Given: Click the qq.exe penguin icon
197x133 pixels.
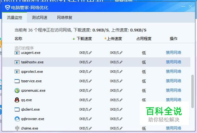Looking at the screenshot, I should pos(17,100).
